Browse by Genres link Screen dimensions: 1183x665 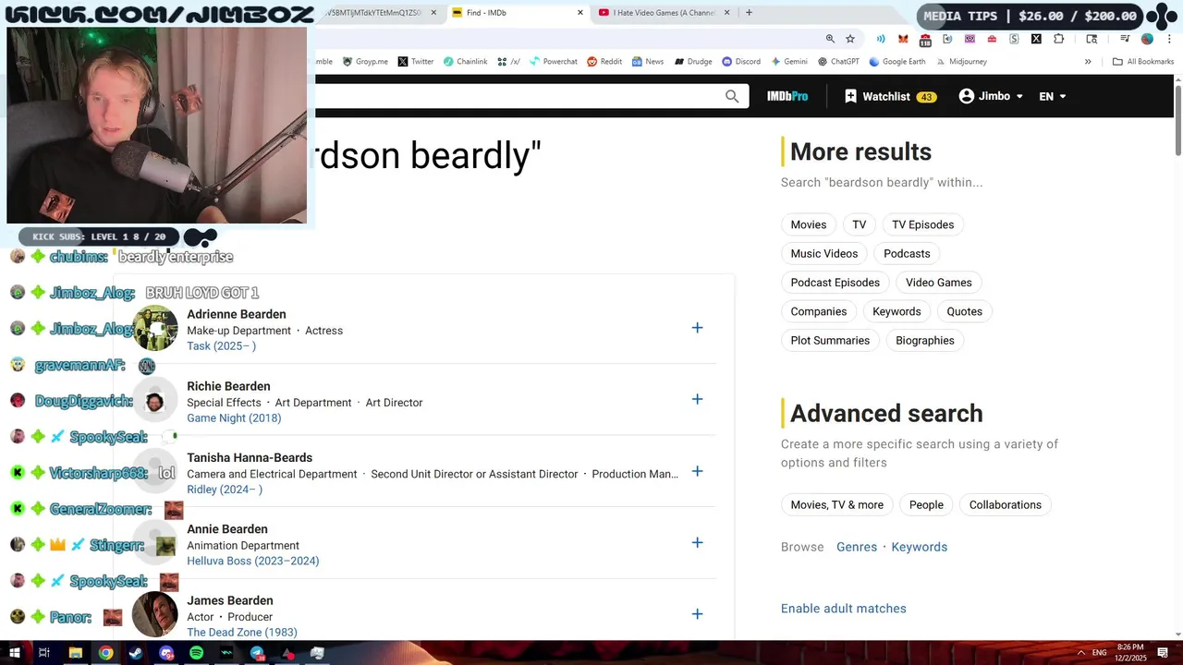(857, 547)
